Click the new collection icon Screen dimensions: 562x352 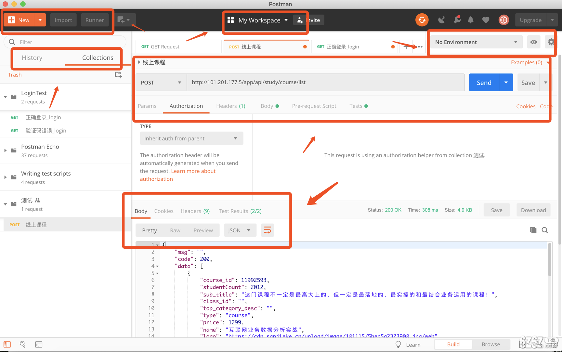pyautogui.click(x=118, y=75)
